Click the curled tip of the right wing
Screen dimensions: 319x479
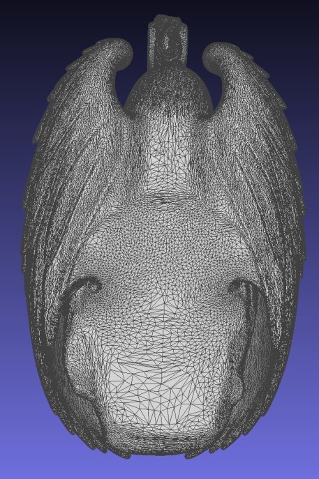216,54
